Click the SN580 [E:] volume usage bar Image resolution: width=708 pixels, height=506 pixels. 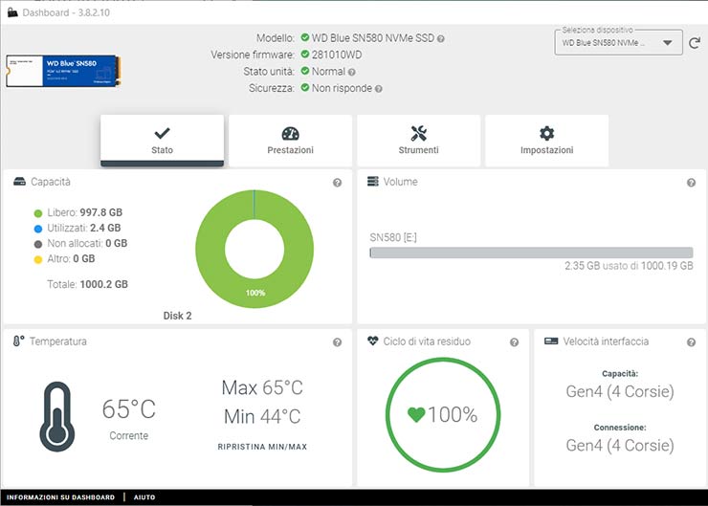click(531, 253)
